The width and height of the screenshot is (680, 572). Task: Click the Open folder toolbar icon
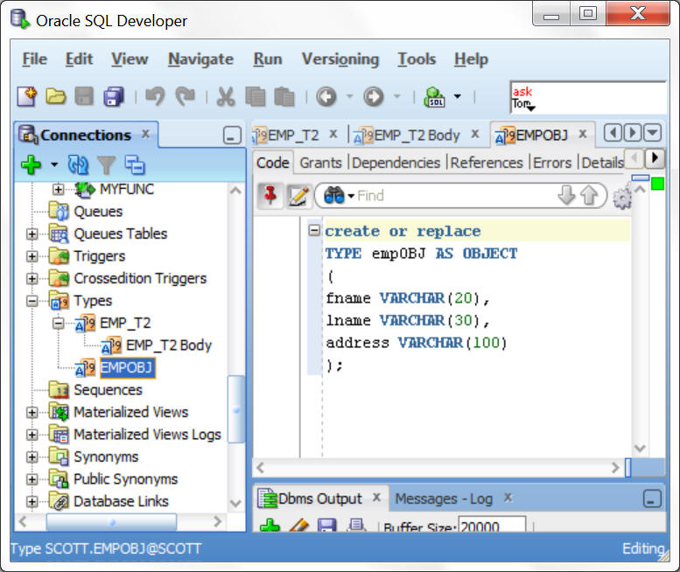click(x=56, y=96)
